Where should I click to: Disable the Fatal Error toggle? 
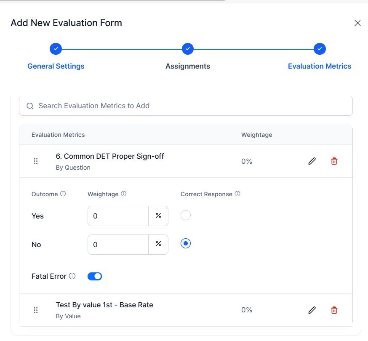95,276
